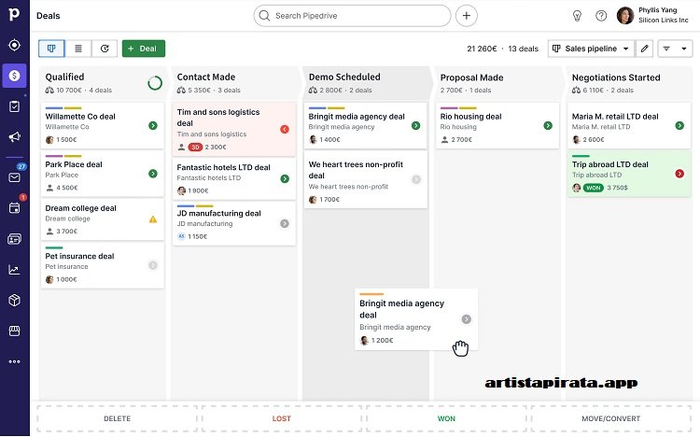Click green arrow on Maria M. retail deal

[x=679, y=125]
